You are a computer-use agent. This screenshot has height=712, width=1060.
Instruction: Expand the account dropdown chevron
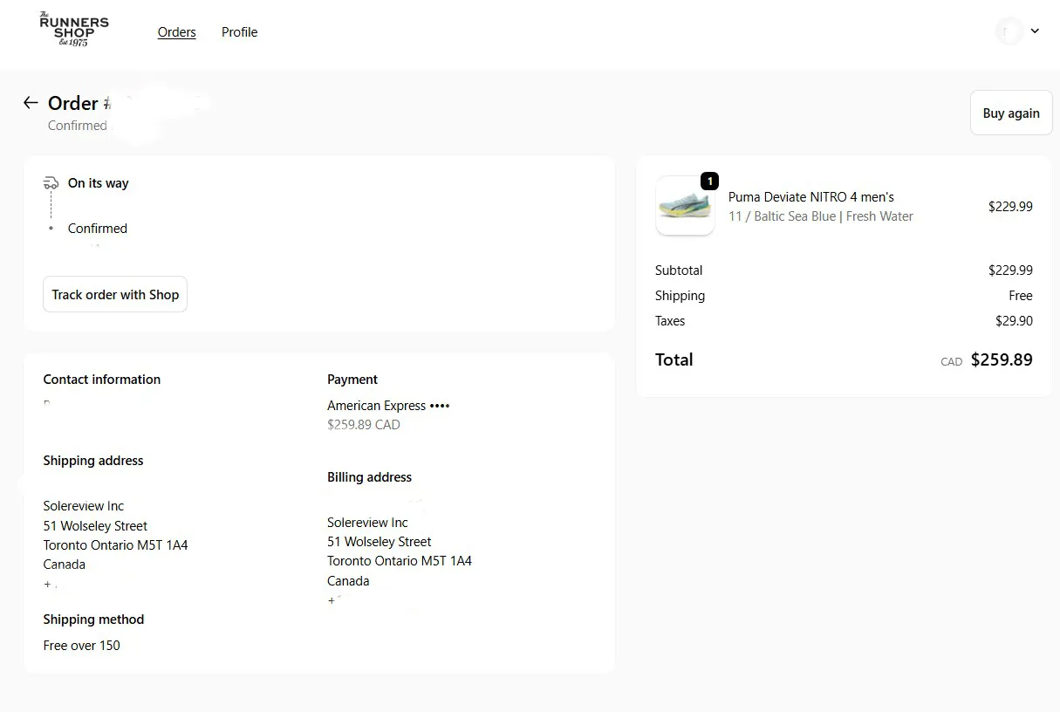coord(1035,31)
